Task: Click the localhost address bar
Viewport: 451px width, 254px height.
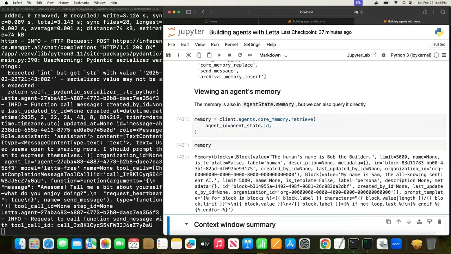Action: pos(306,12)
